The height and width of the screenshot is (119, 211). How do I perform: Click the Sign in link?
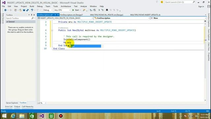[x=201, y=7]
